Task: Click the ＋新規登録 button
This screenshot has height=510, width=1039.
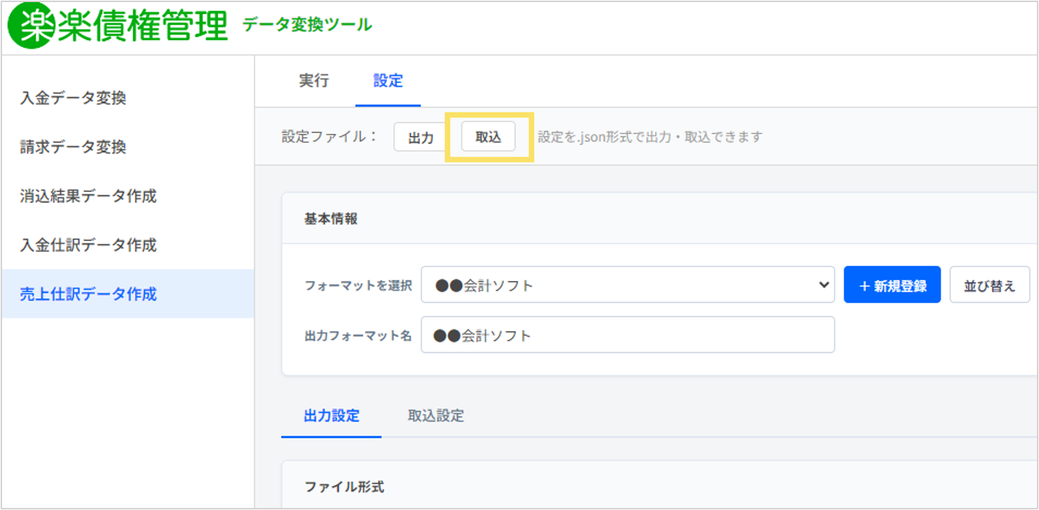Action: click(892, 285)
